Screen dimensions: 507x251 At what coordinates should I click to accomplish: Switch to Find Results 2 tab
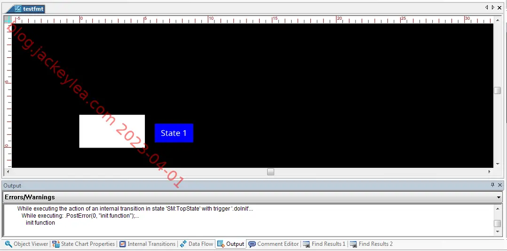(x=371, y=244)
